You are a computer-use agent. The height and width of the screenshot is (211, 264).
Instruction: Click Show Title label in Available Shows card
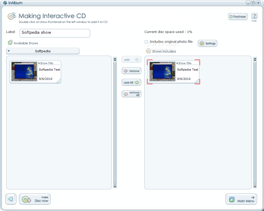point(47,63)
